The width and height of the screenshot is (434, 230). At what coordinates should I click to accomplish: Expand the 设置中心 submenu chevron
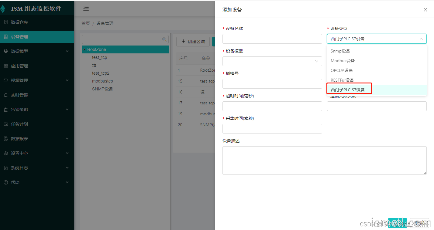click(67, 153)
